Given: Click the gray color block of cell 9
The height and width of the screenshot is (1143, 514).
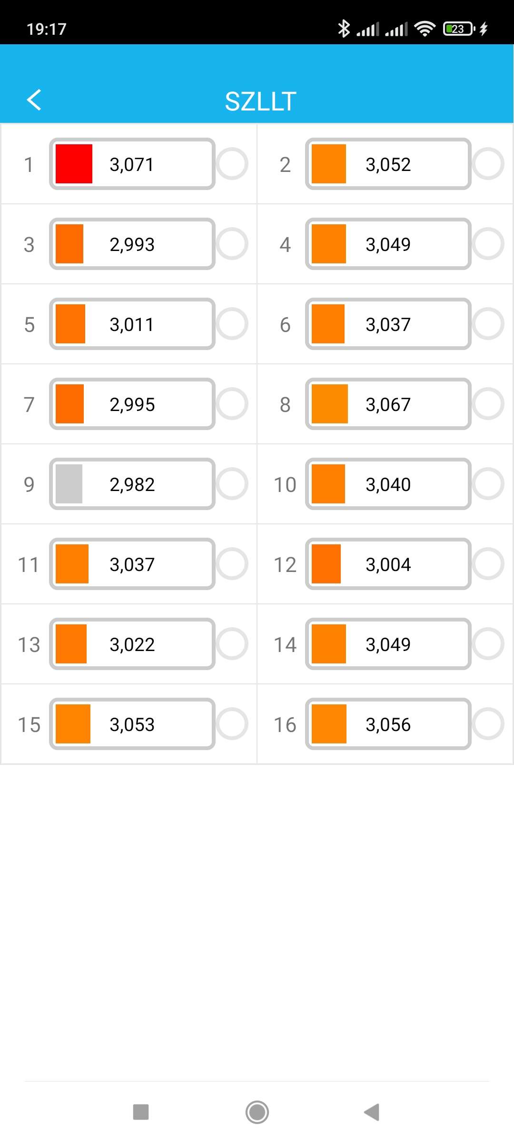Looking at the screenshot, I should click(x=69, y=484).
